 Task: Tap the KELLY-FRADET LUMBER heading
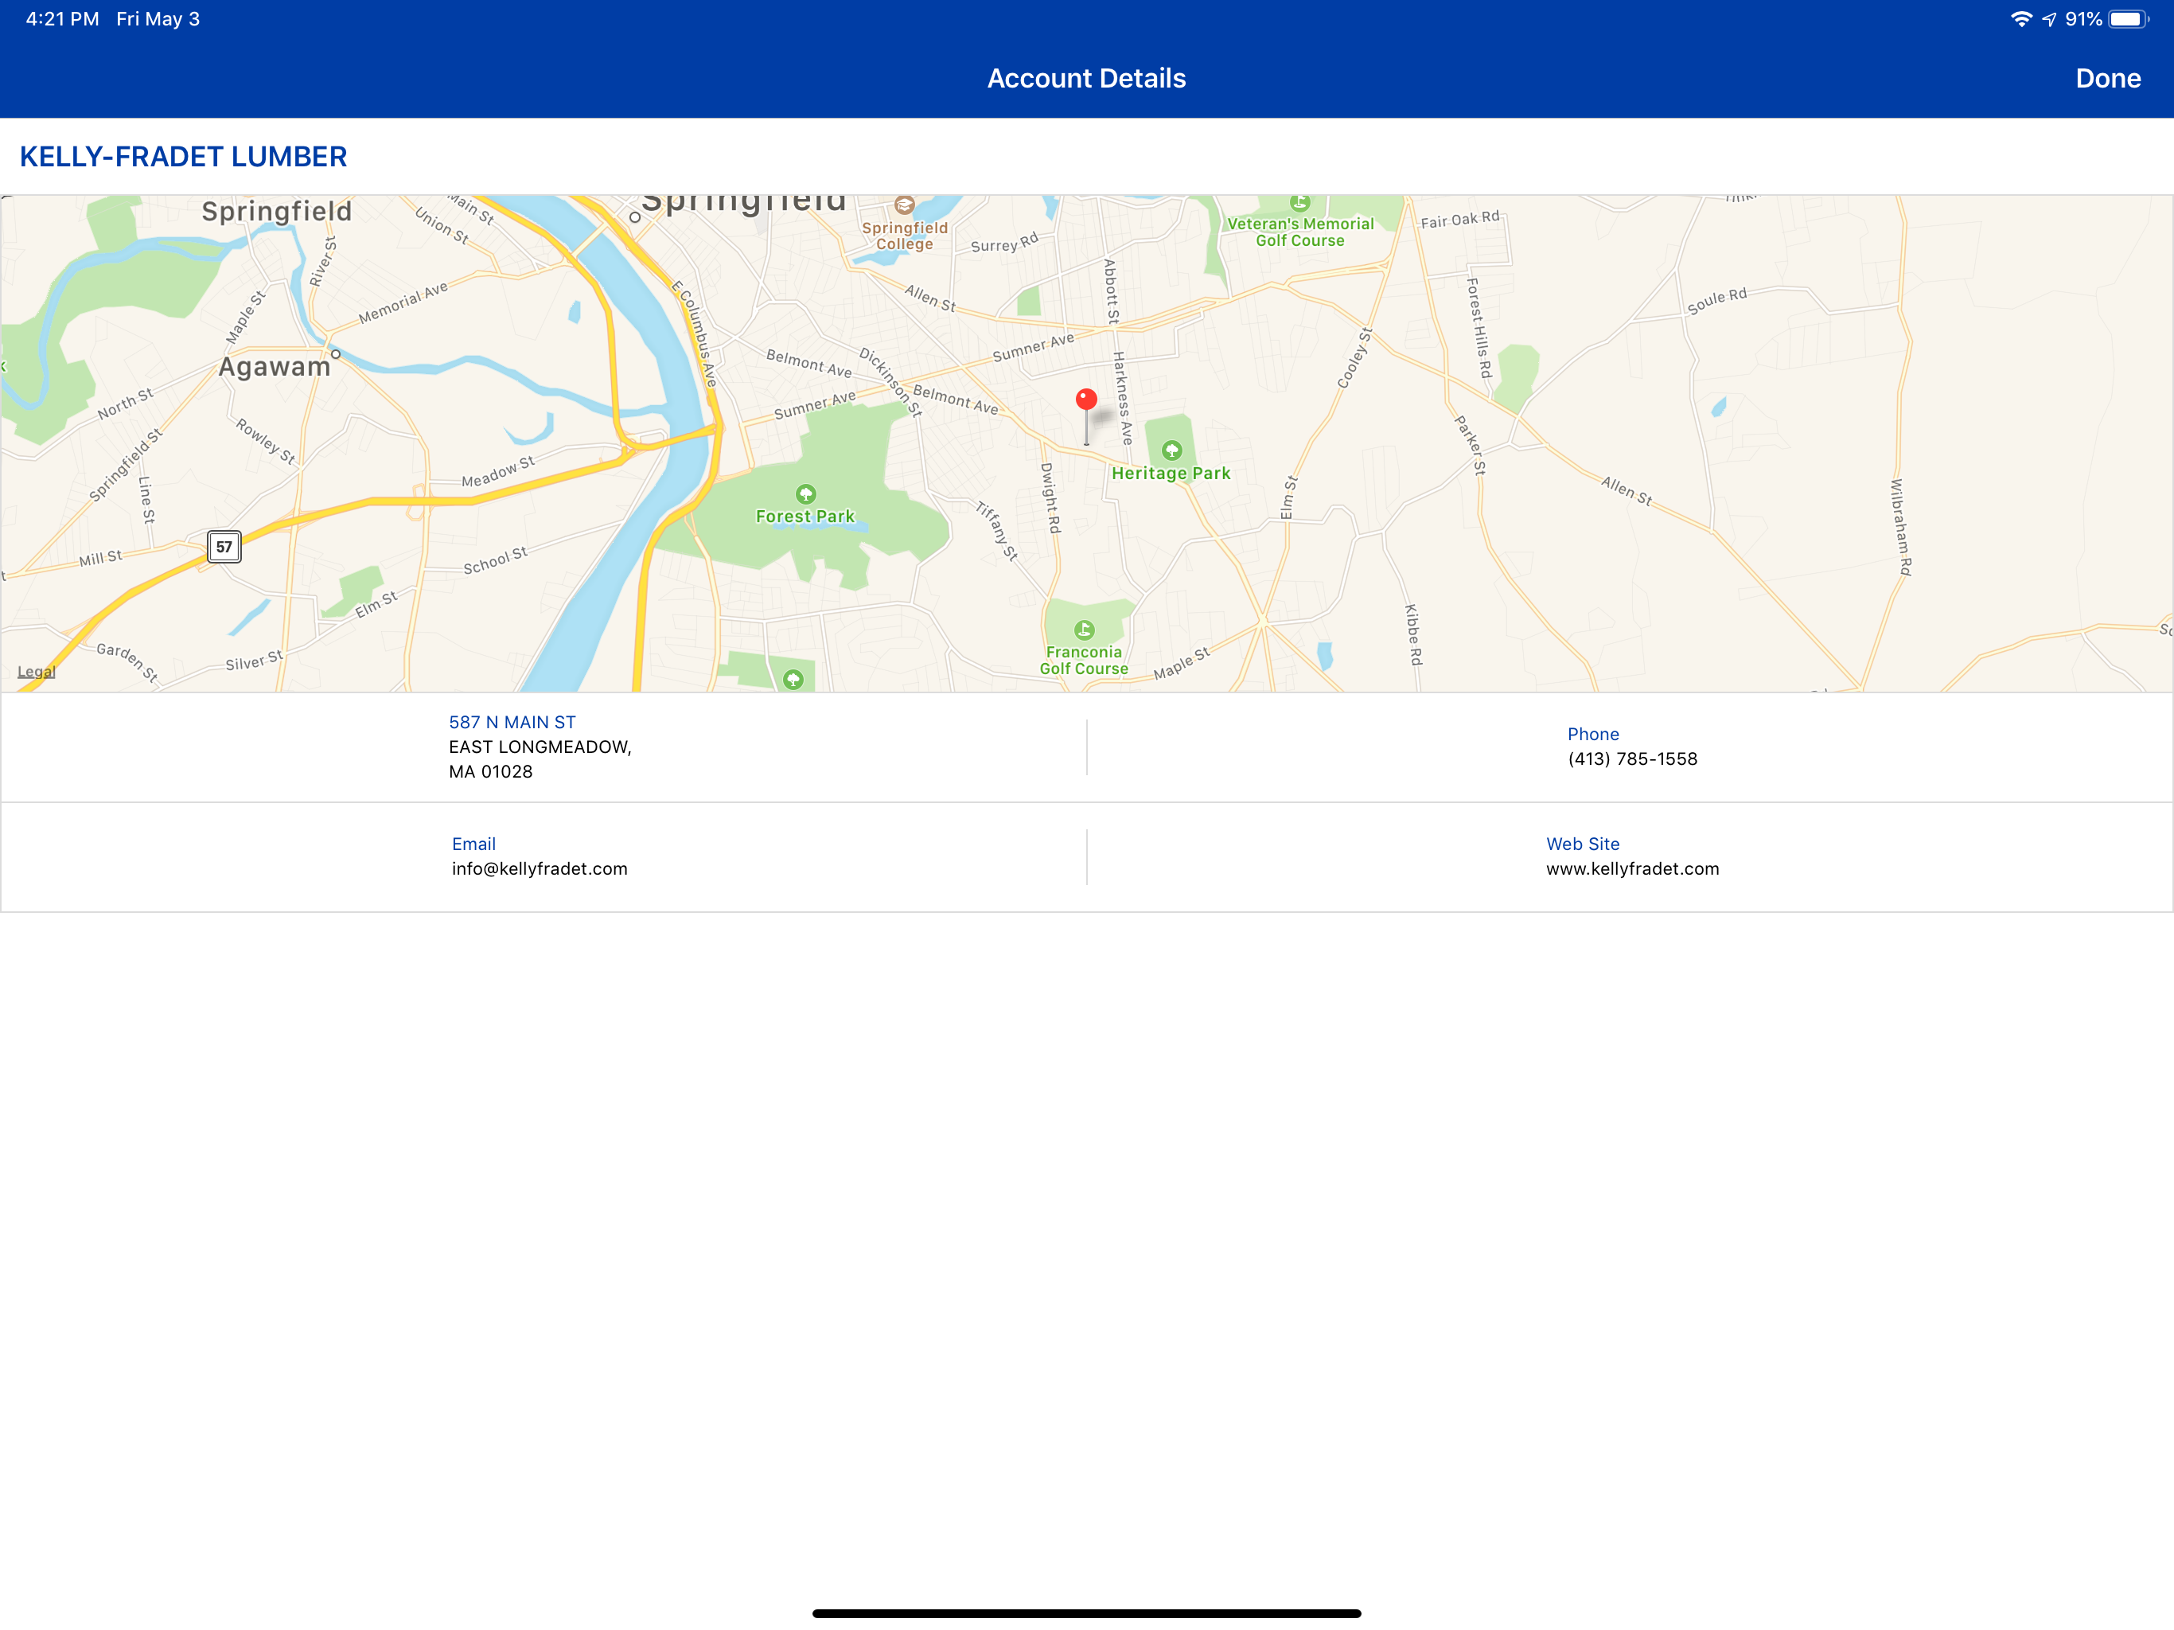tap(184, 156)
